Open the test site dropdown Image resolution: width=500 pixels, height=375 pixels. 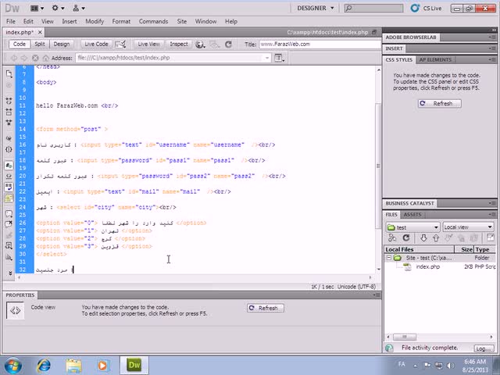pyautogui.click(x=412, y=227)
